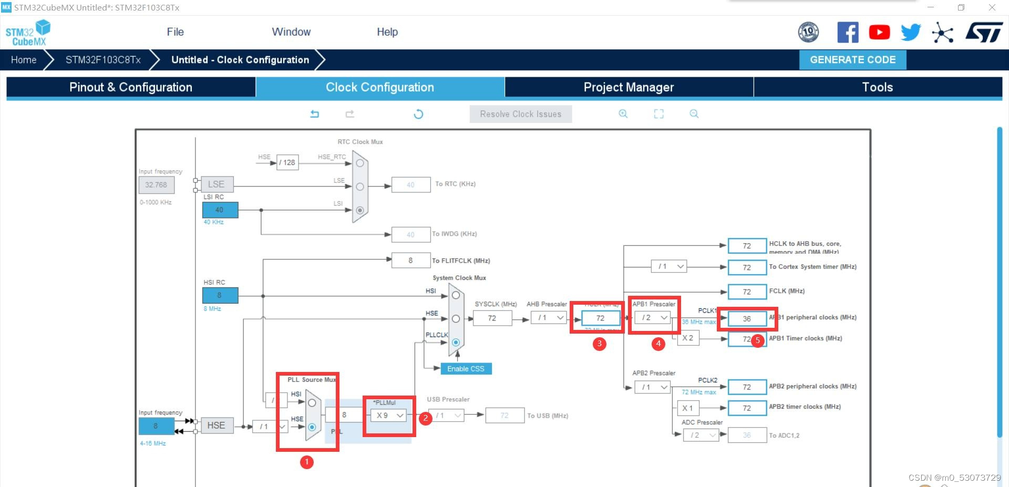Click the To ADC1,2 value 36 box
The height and width of the screenshot is (487, 1009).
(747, 435)
